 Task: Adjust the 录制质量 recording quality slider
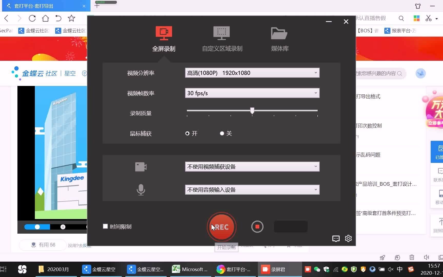coord(252,111)
